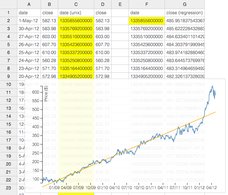Image resolution: width=228 pixels, height=195 pixels.
Task: Select the cell with '23-Apr-12'
Action: [x=29, y=69]
